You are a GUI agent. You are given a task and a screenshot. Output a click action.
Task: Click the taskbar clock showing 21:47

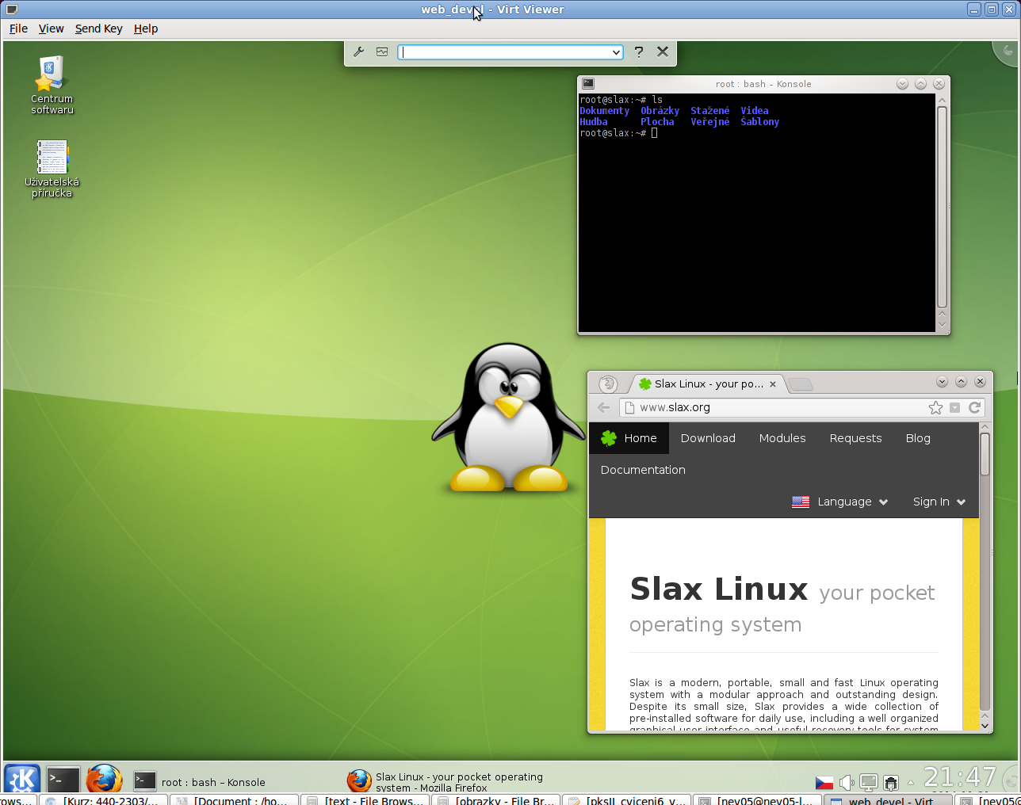(960, 777)
